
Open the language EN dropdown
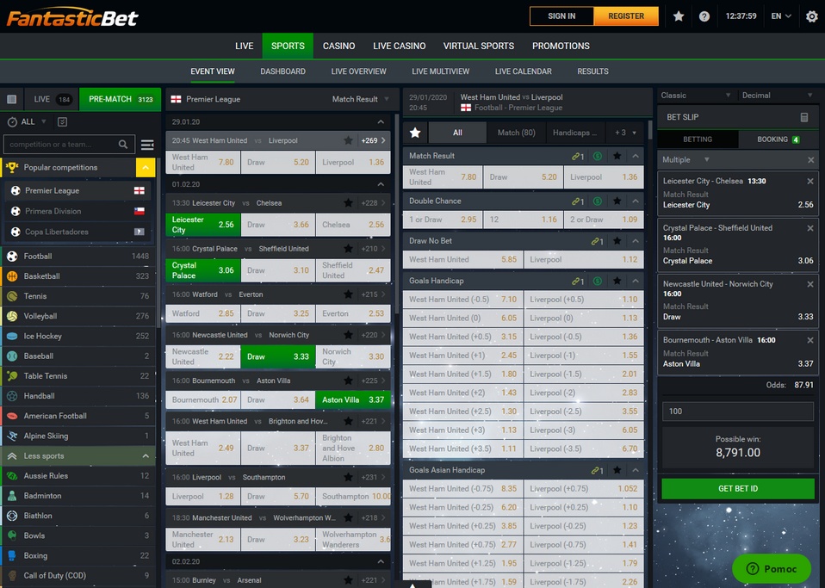tap(781, 16)
